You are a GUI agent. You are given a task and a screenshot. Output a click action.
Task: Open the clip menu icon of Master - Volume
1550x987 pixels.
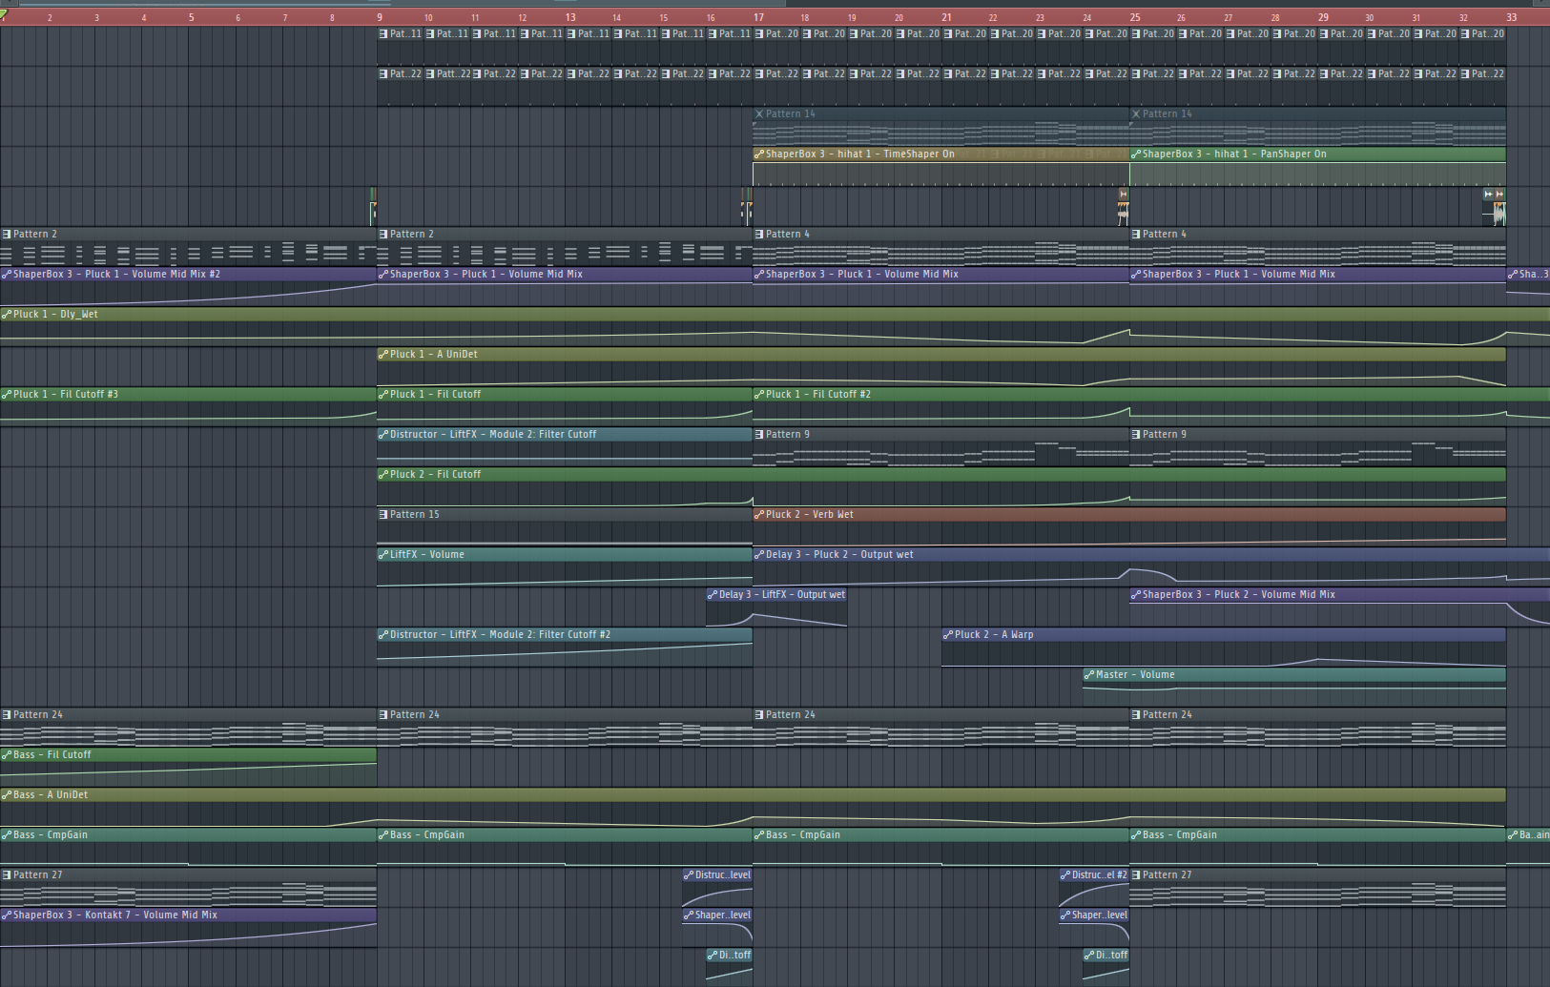pyautogui.click(x=1089, y=674)
